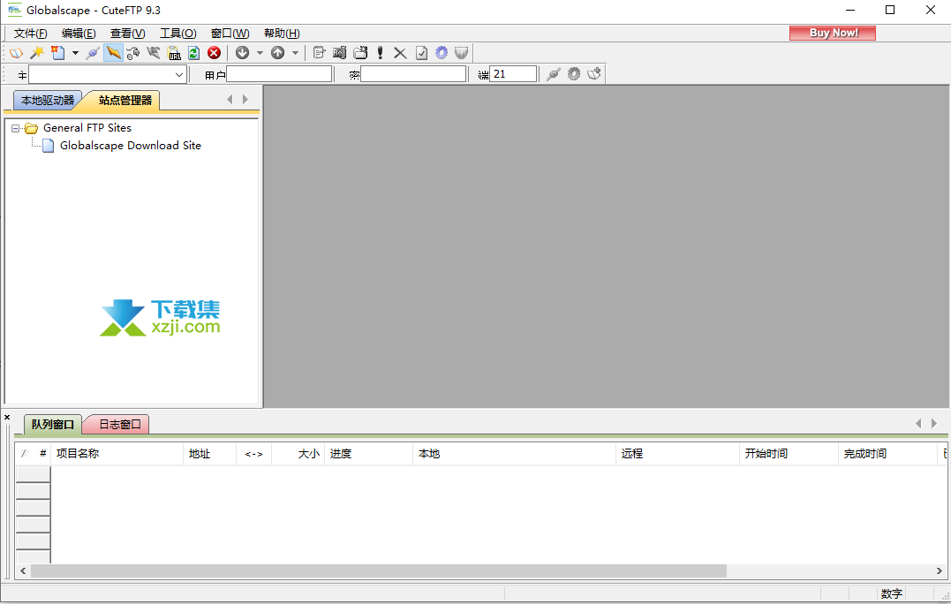The width and height of the screenshot is (951, 604).
Task: Click the Buy Now! button
Action: [x=833, y=33]
